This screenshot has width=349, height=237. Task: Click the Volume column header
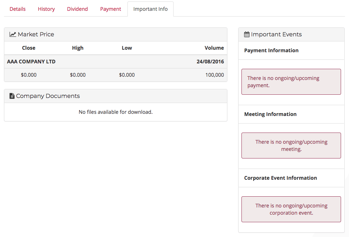coord(214,48)
